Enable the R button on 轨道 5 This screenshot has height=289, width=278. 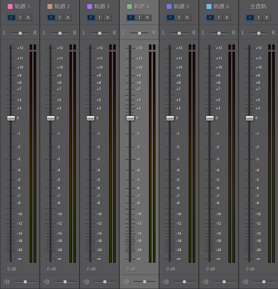[x=187, y=17]
